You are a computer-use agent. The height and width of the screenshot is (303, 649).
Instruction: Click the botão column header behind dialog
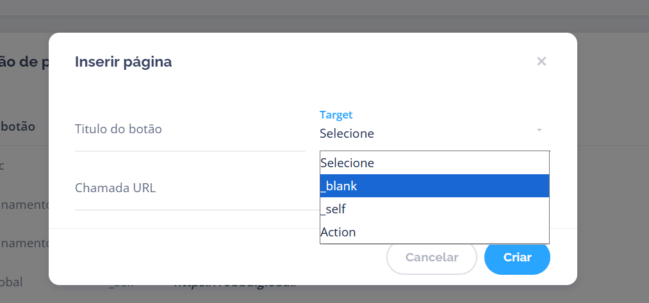coord(18,126)
